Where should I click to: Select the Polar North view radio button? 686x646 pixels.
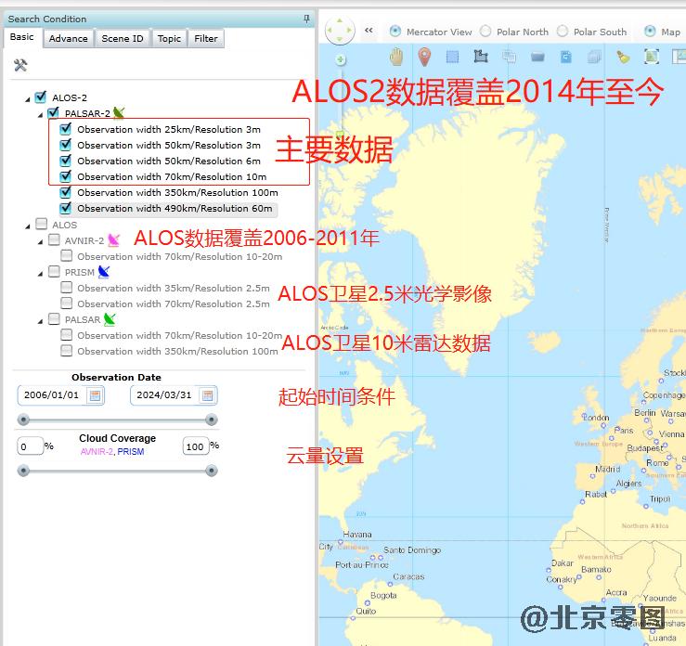click(485, 32)
